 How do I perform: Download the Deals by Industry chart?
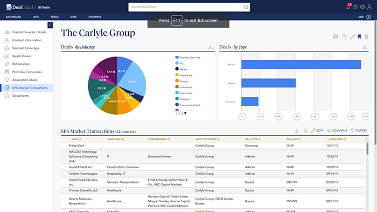211,47
